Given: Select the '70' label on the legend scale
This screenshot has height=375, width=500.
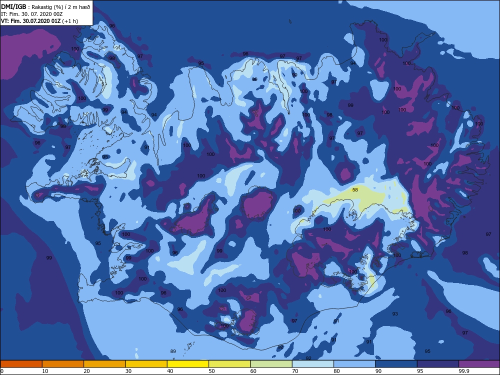Looking at the screenshot, I should tap(295, 371).
